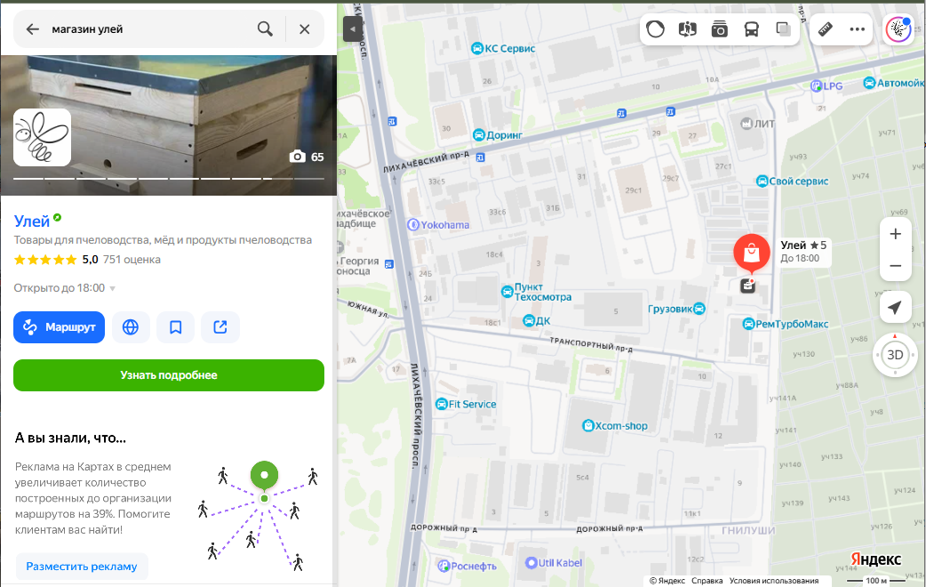Select the ruler distance tool

pos(826,29)
